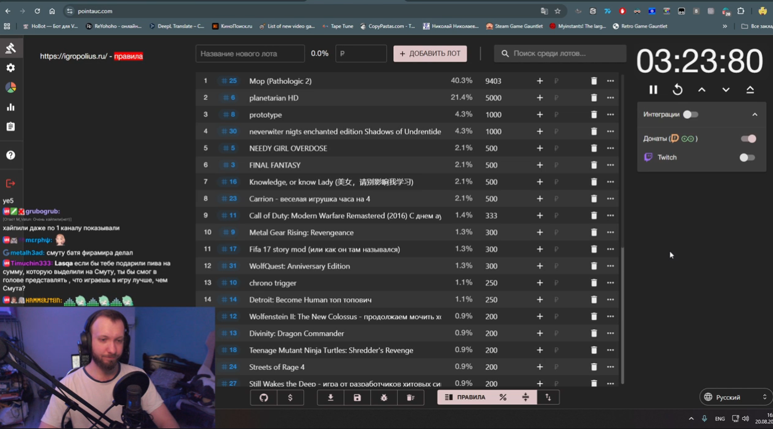The image size is (773, 429).
Task: Open the Retro Game Gauntlet bookmark
Action: [639, 27]
